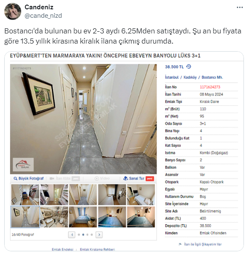
Task: Click the Emlak Endeksi link
Action: pyautogui.click(x=63, y=249)
